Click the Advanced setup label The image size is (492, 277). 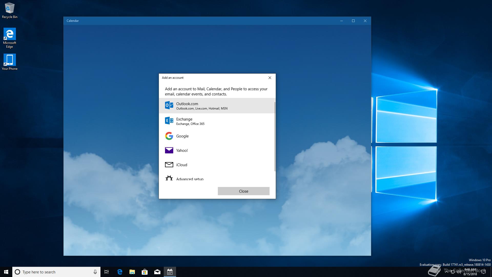[190, 179]
